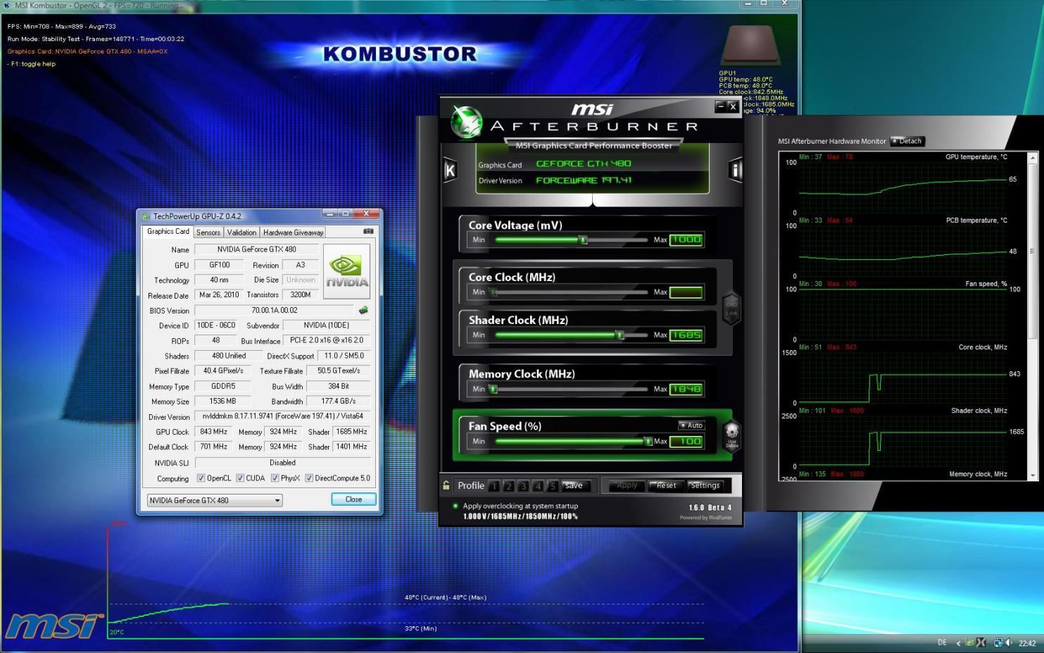Select profile slot 1
1044x653 pixels.
(494, 486)
